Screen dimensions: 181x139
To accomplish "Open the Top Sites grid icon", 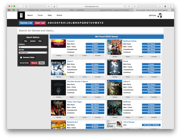I will [49, 6].
